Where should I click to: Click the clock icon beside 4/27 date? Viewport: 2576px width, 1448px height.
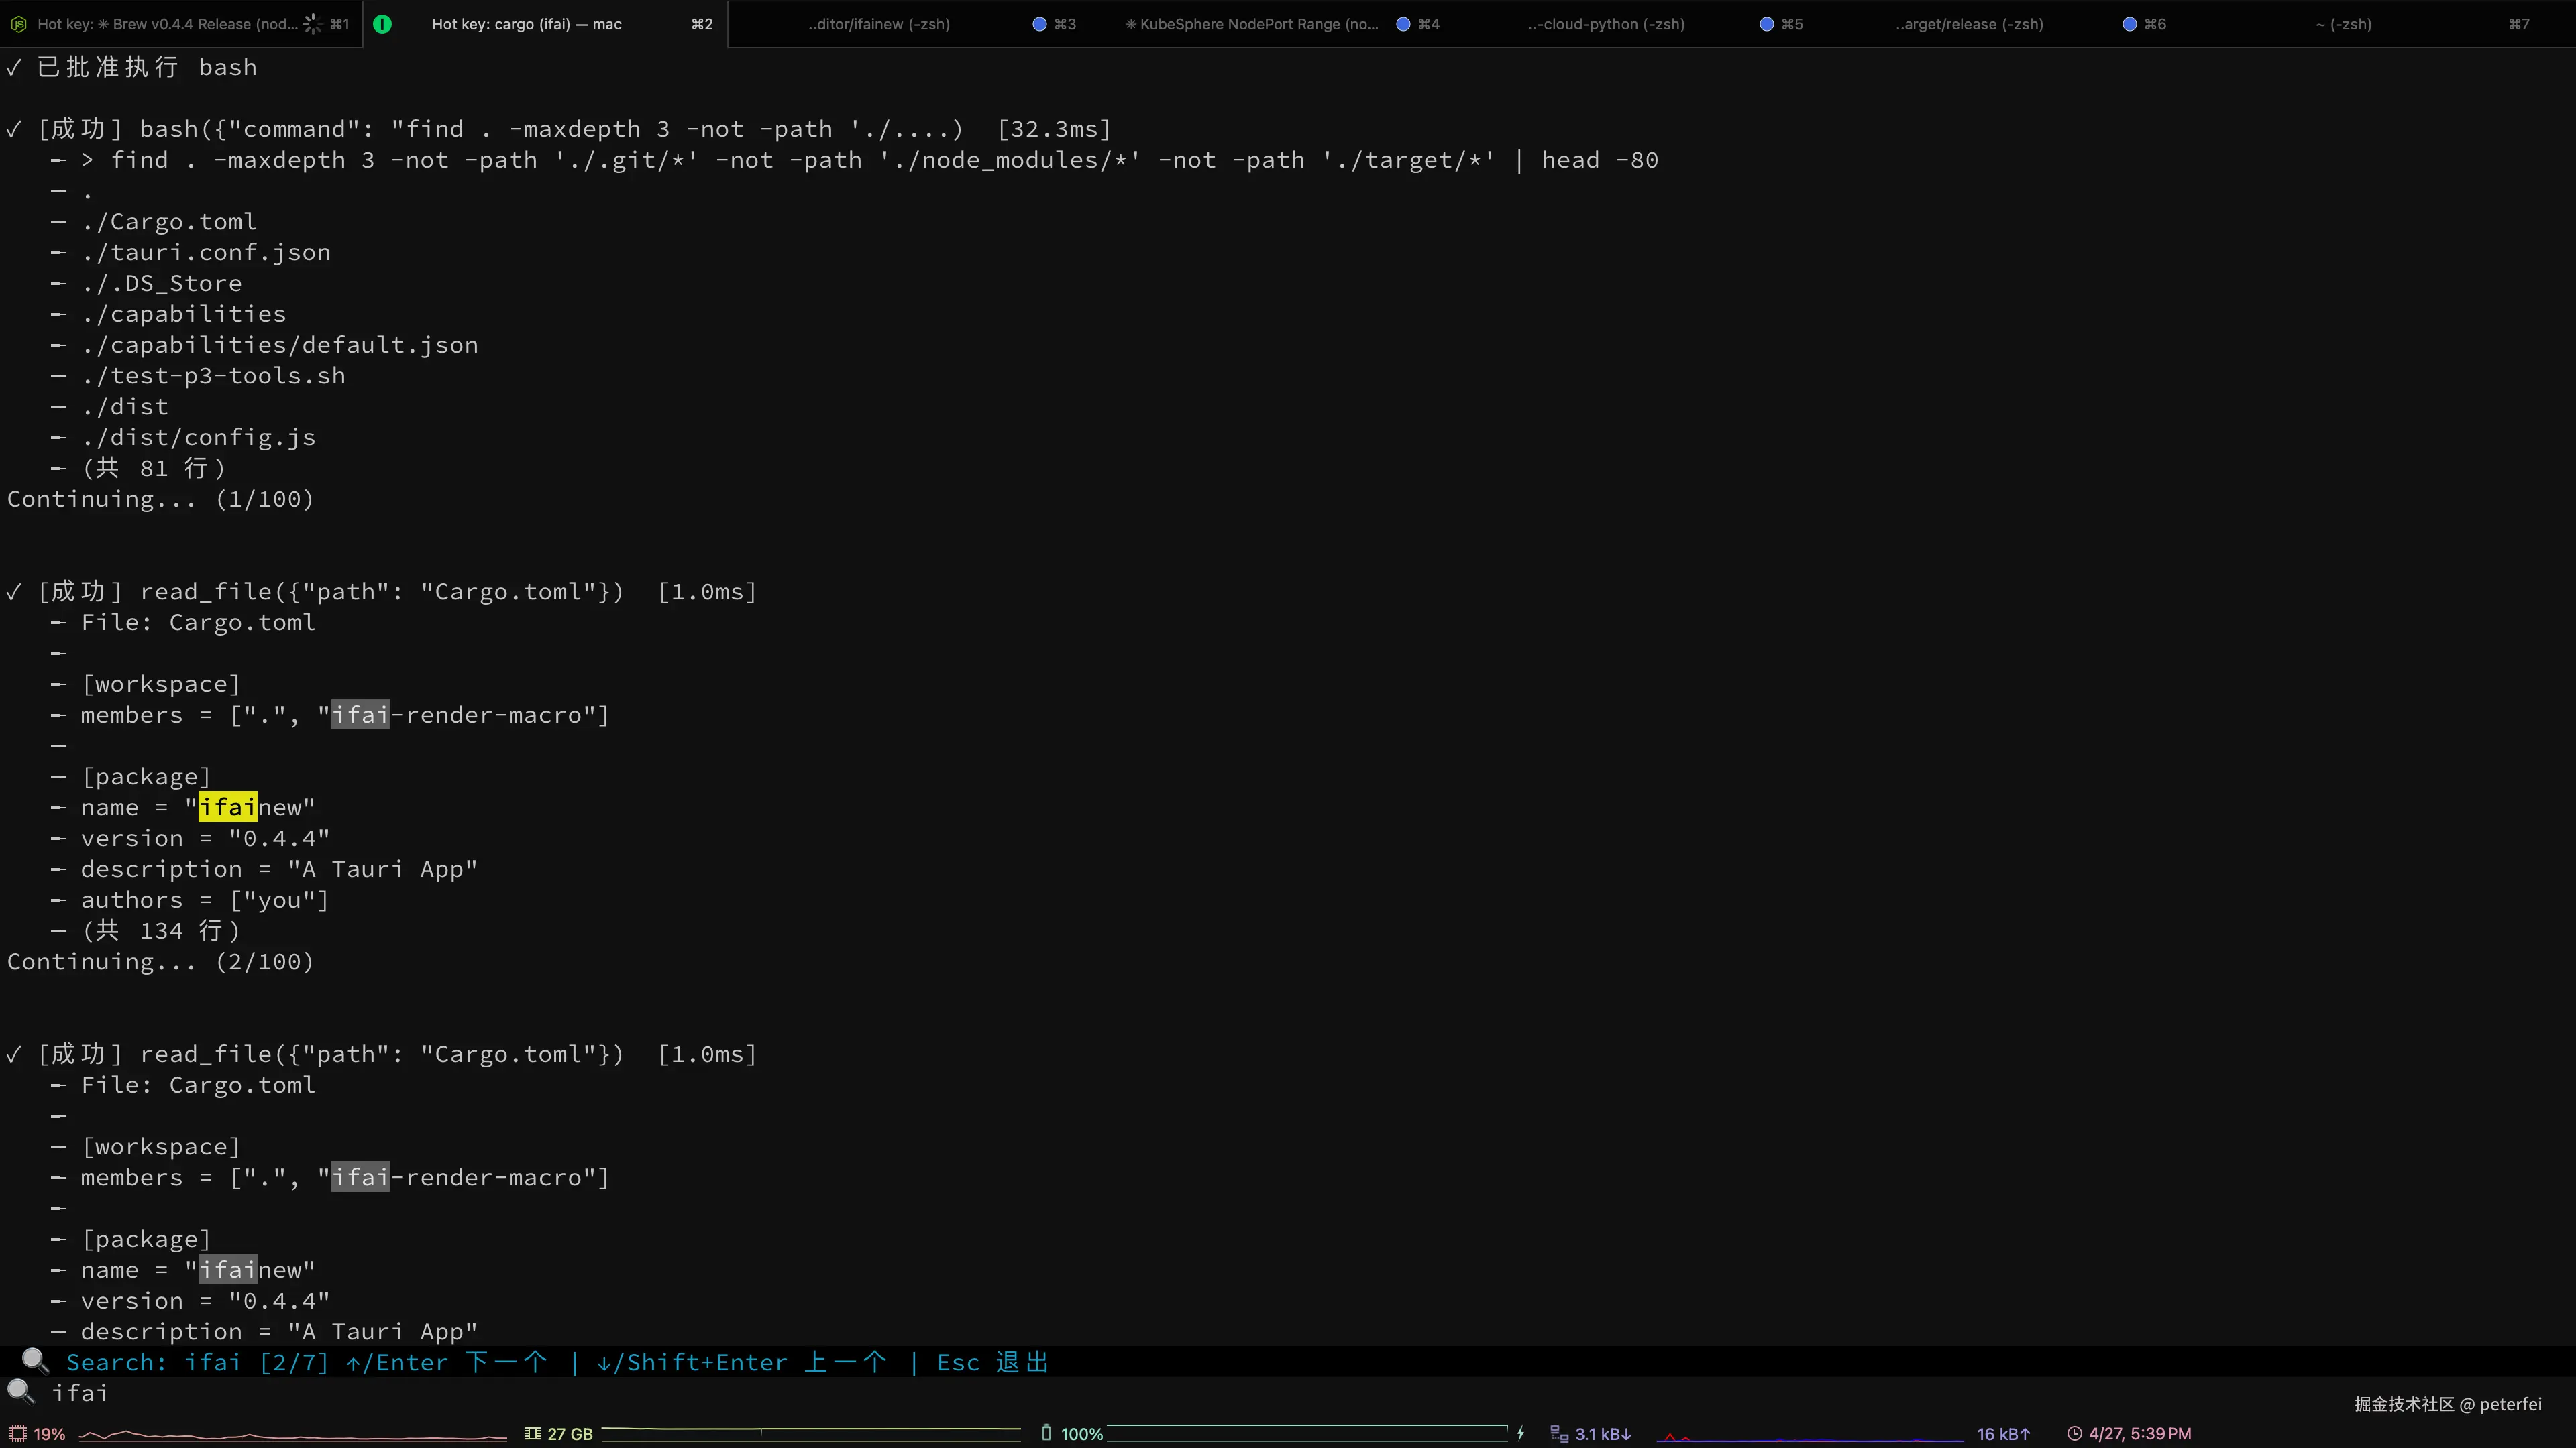2074,1433
